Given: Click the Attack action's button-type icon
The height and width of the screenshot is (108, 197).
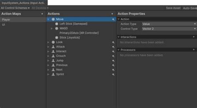Looking at the screenshot, I should point(53,47).
